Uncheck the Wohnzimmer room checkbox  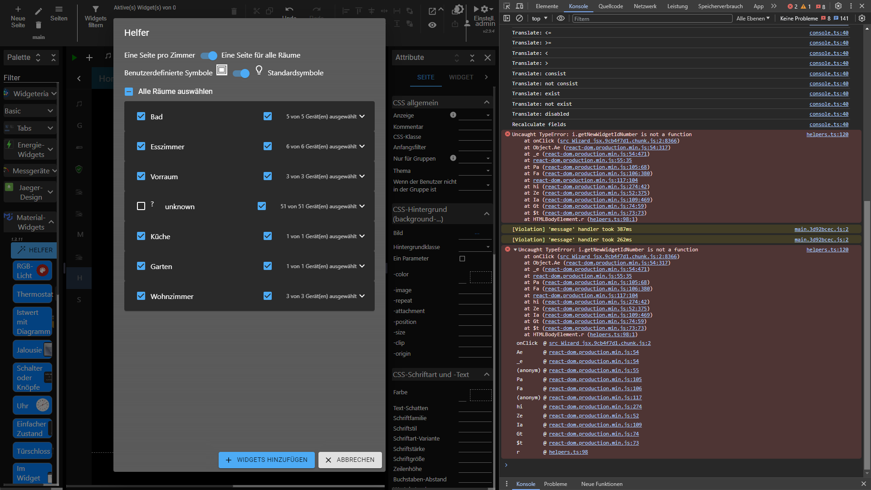(141, 296)
